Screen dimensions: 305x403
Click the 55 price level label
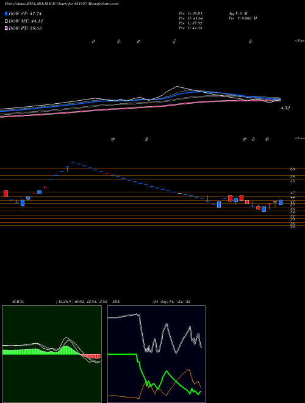pyautogui.click(x=292, y=181)
